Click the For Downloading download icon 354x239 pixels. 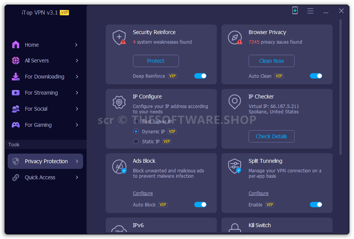tap(16, 77)
